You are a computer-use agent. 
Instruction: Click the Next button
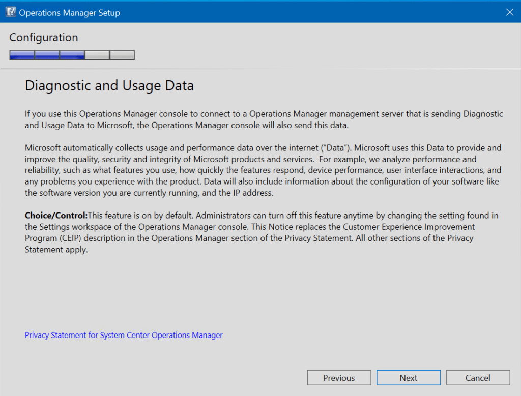coord(409,378)
